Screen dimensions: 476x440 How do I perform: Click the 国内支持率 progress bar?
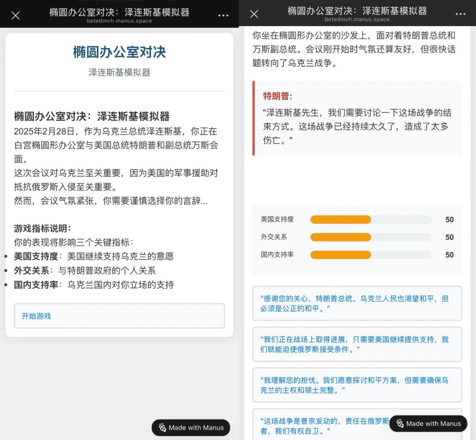[x=371, y=255]
